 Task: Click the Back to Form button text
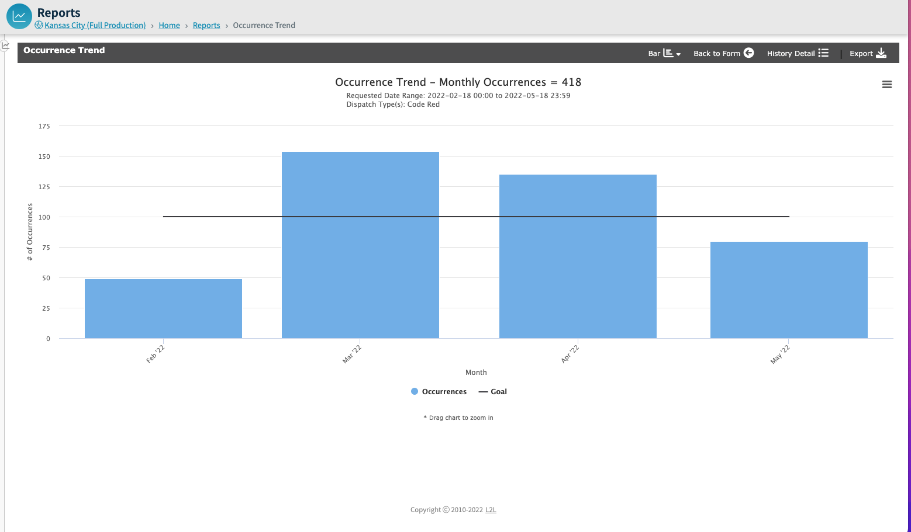coord(717,53)
